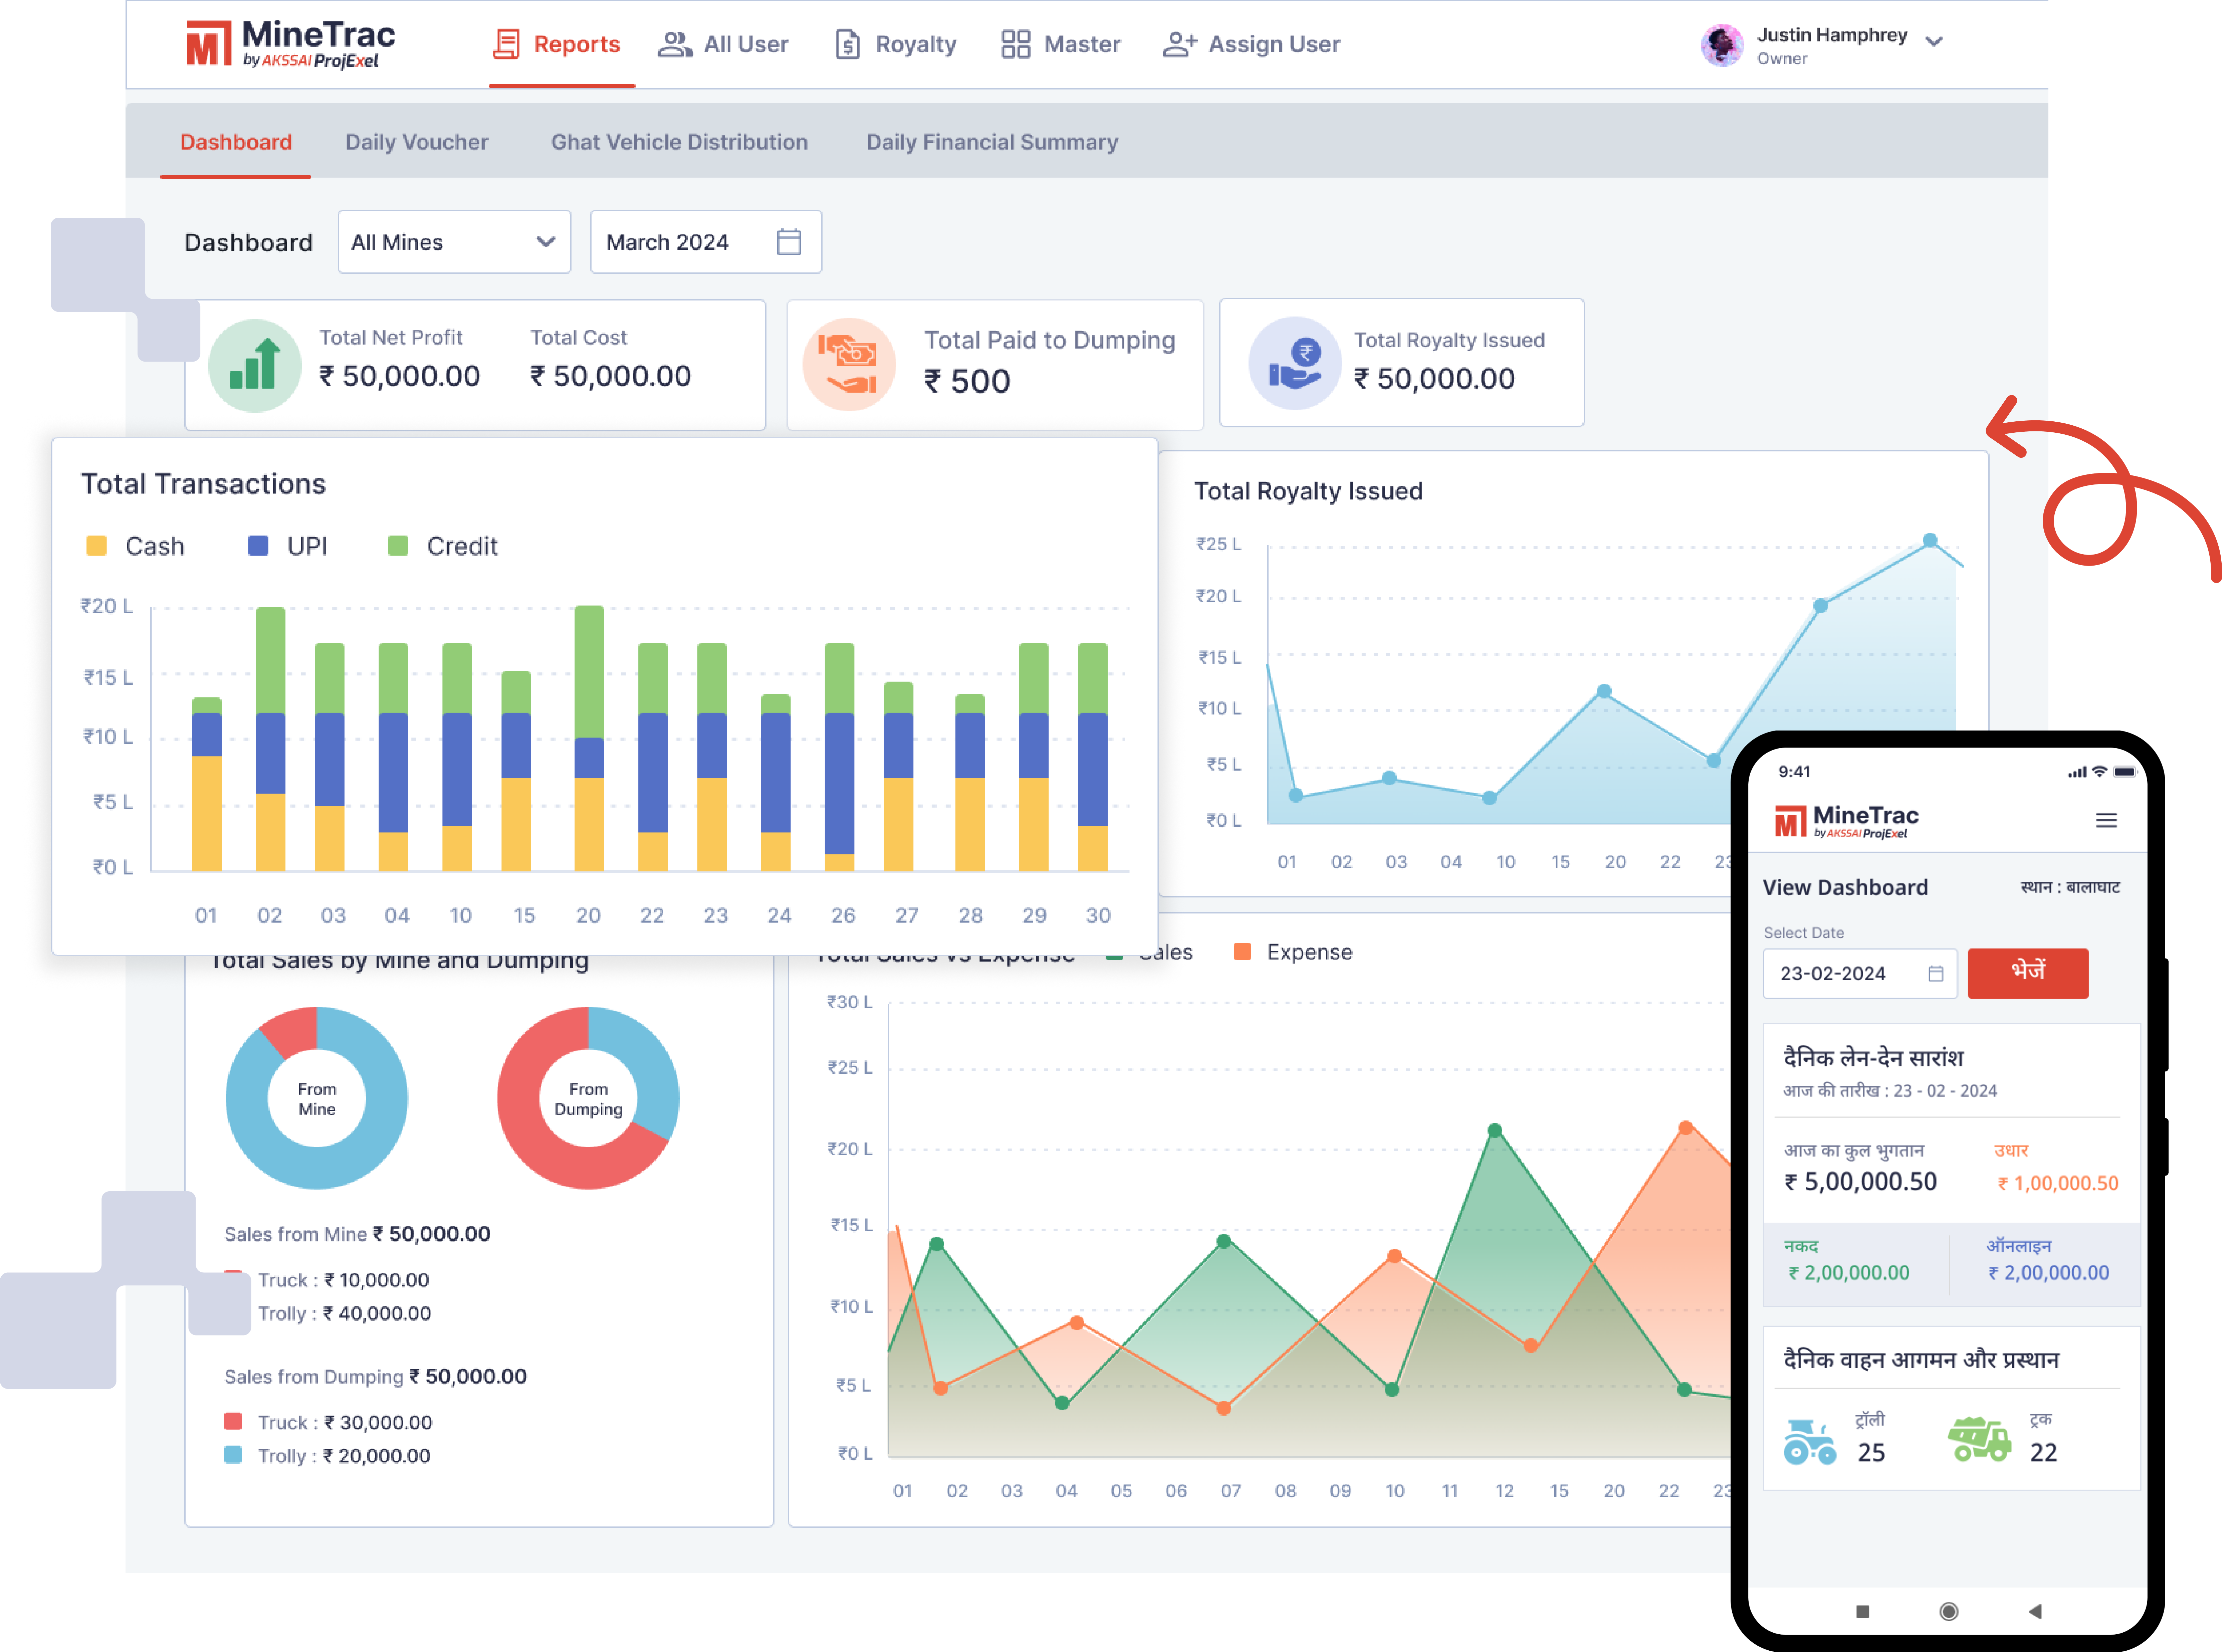This screenshot has height=1652, width=2232.
Task: Click the Total Paid to Dumping cash icon
Action: pyautogui.click(x=849, y=365)
